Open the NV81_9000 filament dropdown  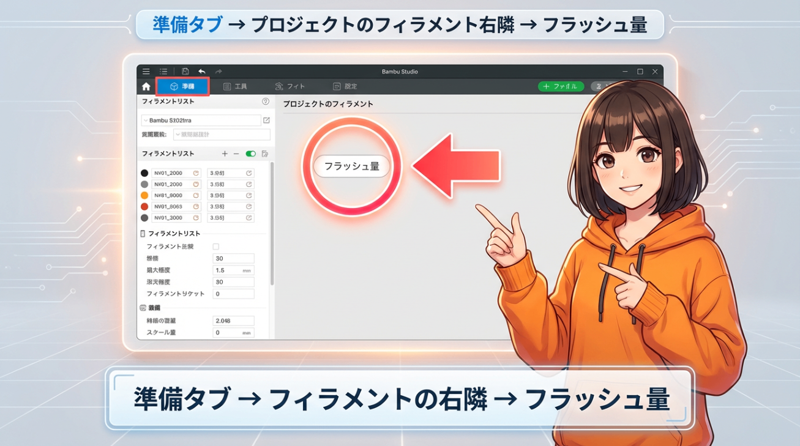[x=176, y=195]
